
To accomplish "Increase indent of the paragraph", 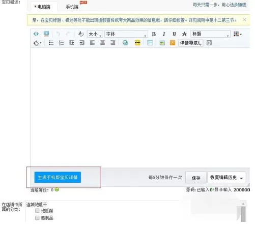I will tap(82, 43).
